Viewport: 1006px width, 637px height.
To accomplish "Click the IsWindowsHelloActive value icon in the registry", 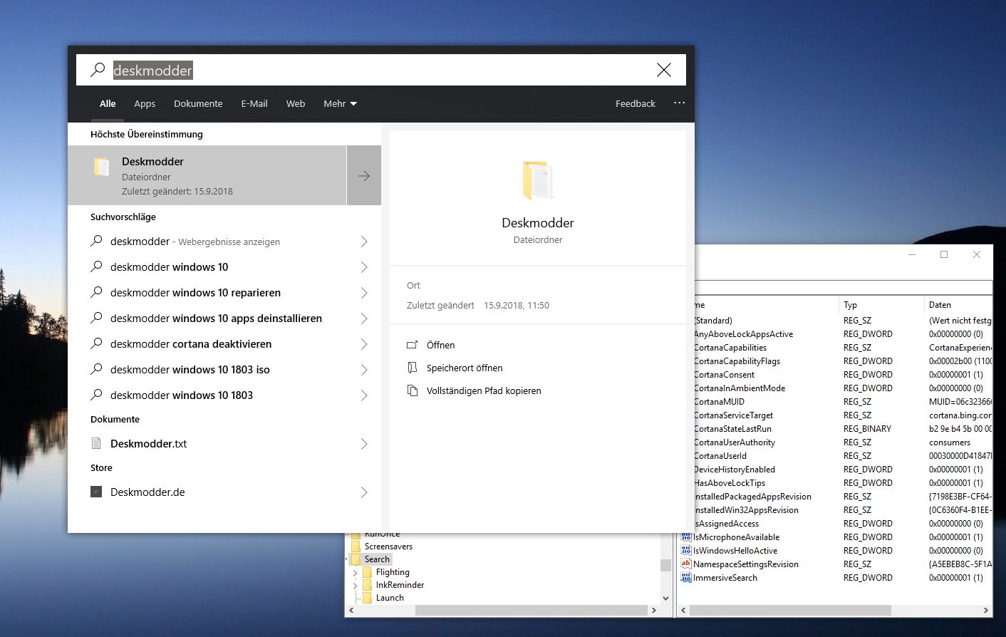I will coord(685,551).
